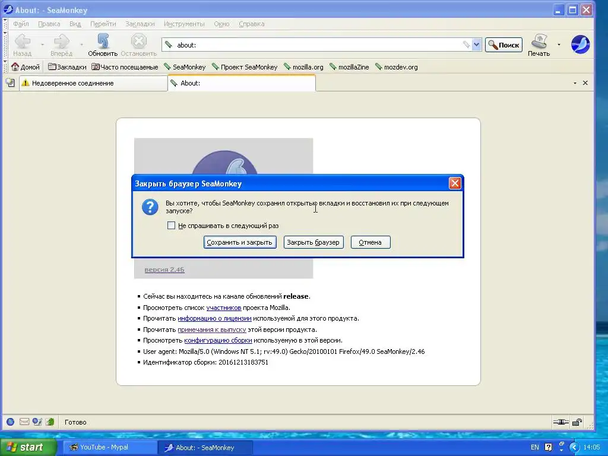Open the Back button history dropdown arrow
This screenshot has height=456, width=608.
click(x=42, y=45)
